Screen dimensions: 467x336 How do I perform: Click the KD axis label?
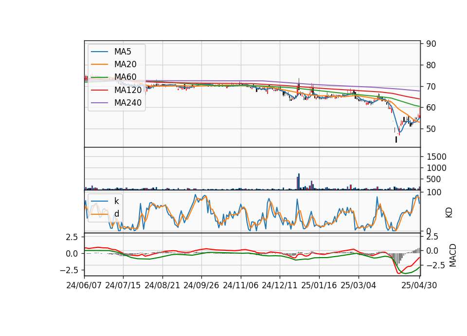point(449,213)
